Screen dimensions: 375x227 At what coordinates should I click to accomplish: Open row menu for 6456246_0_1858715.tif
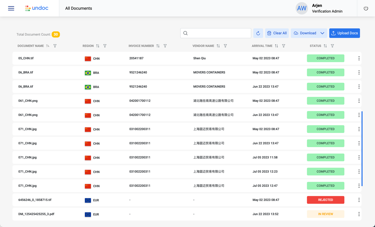(359, 200)
